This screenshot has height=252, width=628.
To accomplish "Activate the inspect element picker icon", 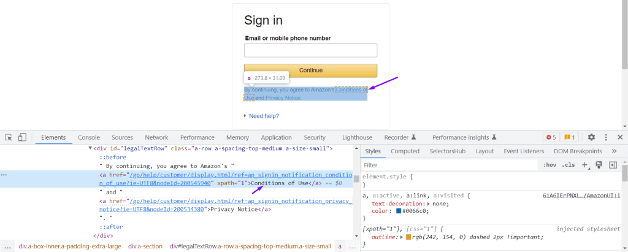I will (9, 137).
